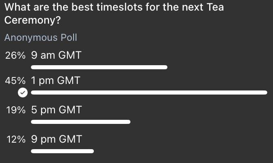
Task: Click the full-width bar under 1 pm GMT
Action: pyautogui.click(x=149, y=93)
